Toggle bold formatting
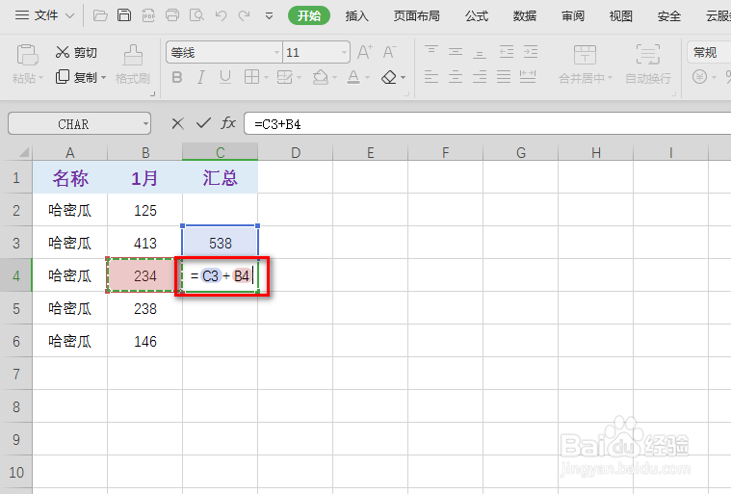This screenshot has height=494, width=731. point(176,77)
